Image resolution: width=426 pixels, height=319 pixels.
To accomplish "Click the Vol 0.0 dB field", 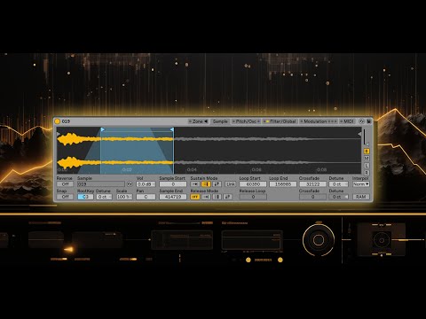I will pyautogui.click(x=146, y=184).
